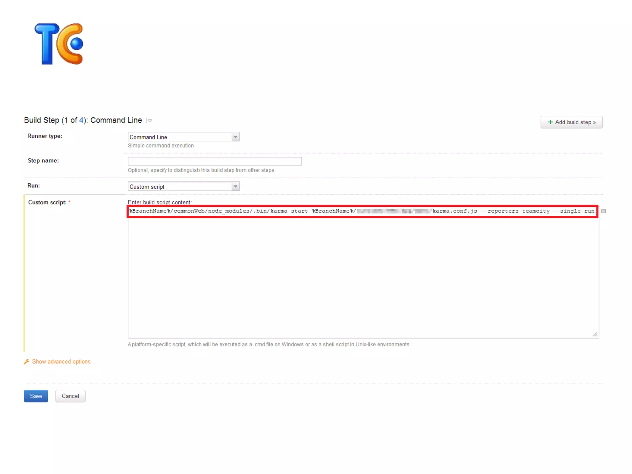The width and height of the screenshot is (632, 474).
Task: Save the build step
Action: click(x=36, y=396)
